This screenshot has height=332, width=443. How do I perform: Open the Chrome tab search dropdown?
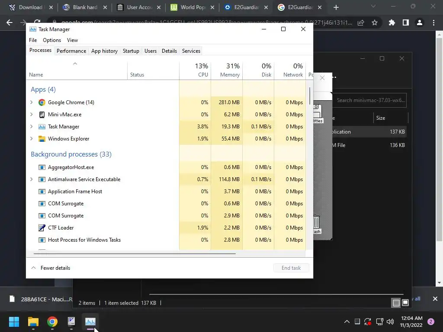click(373, 6)
